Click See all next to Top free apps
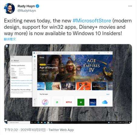Screen dimensions: 137x135 click(x=108, y=94)
